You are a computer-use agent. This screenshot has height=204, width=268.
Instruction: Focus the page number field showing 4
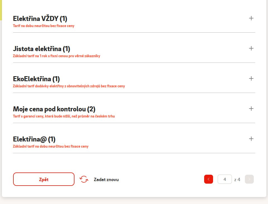[x=224, y=179]
